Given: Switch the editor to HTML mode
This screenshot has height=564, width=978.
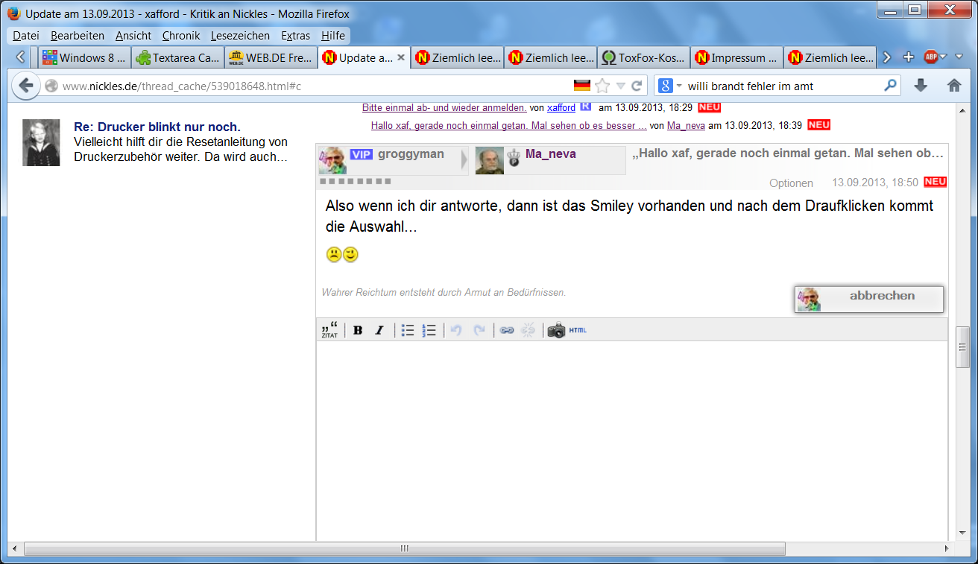Looking at the screenshot, I should tap(578, 330).
